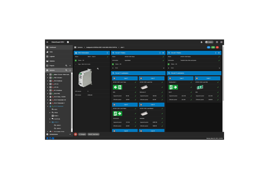The image size is (269, 179).
Task: Tick the Circuit 2 Lum 2 checkbox
Action: [197, 78]
